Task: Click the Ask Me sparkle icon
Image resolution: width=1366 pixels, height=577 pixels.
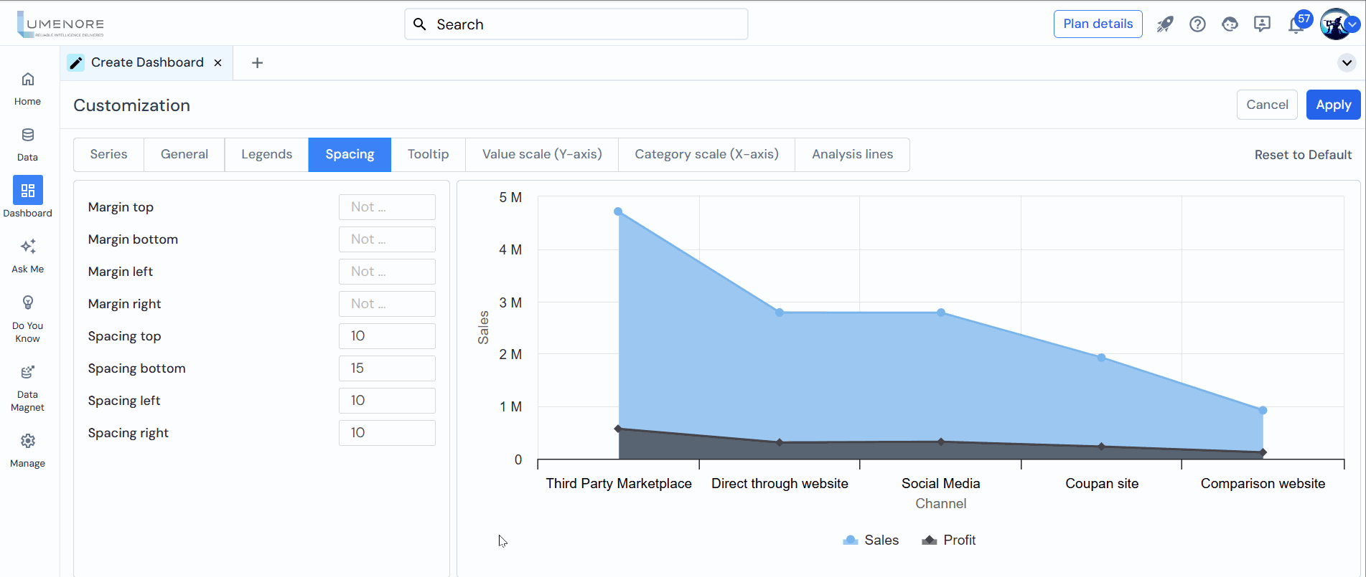Action: coord(27,247)
